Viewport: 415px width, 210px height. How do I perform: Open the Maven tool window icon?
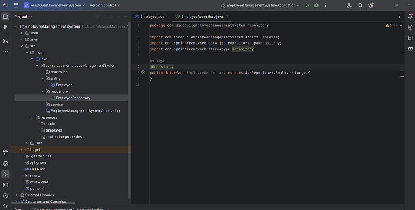click(410, 49)
